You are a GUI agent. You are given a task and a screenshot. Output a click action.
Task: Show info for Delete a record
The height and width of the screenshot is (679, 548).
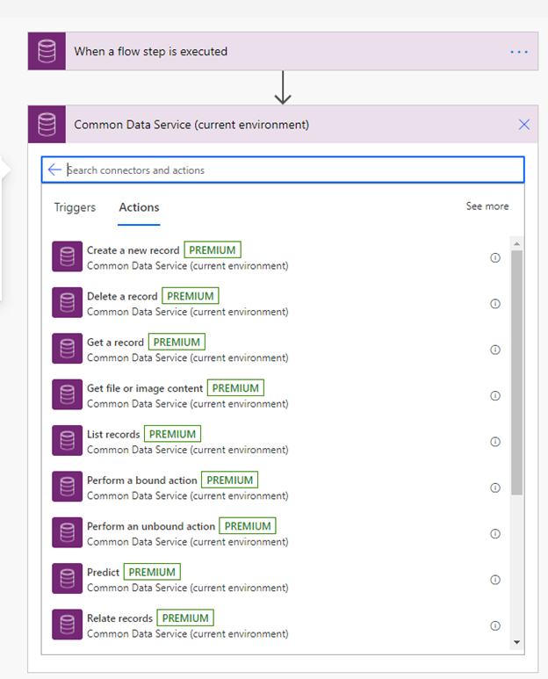tap(495, 304)
